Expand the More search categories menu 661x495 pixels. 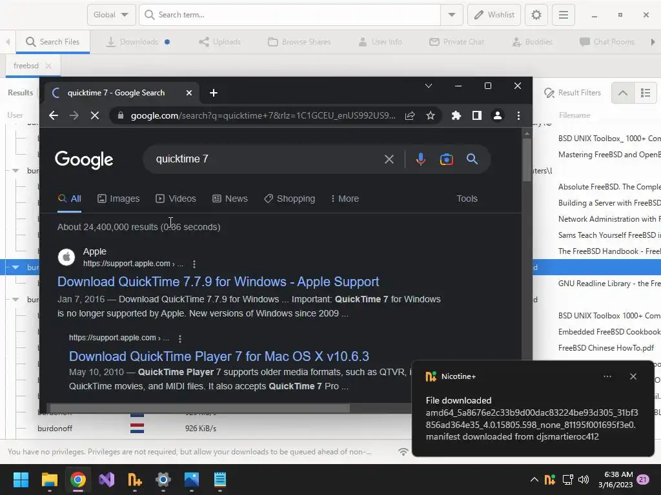[x=345, y=199]
